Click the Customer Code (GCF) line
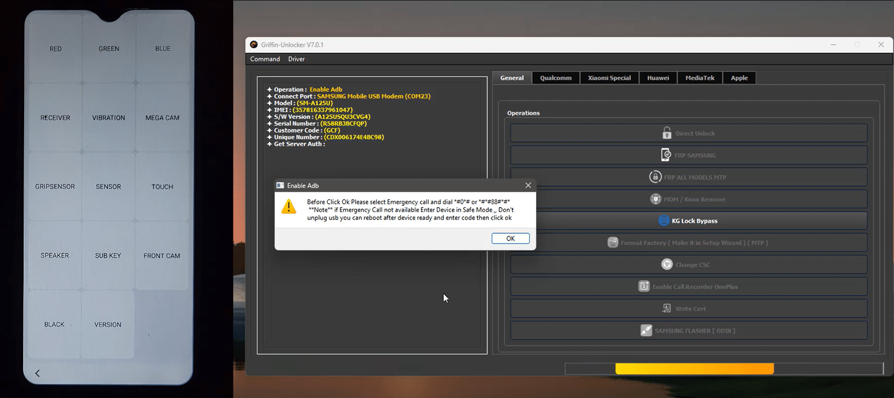 pyautogui.click(x=303, y=130)
